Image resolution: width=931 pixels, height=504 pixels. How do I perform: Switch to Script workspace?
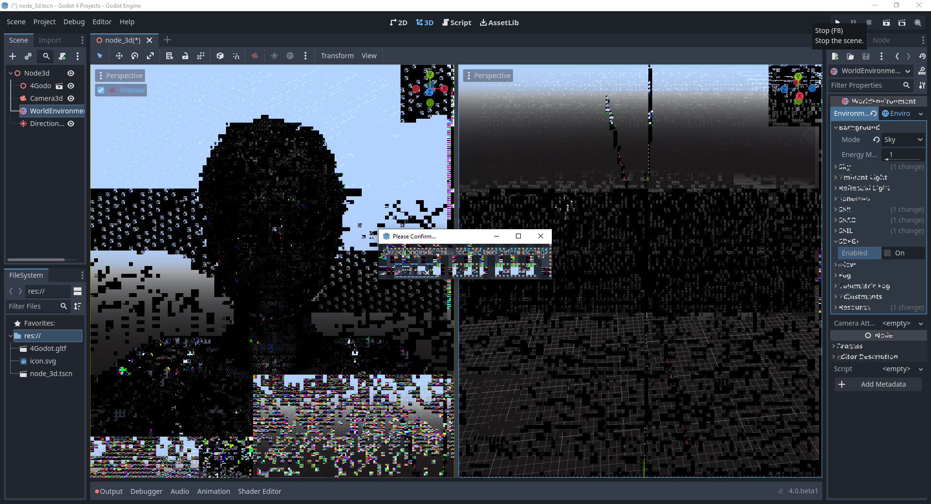[457, 23]
